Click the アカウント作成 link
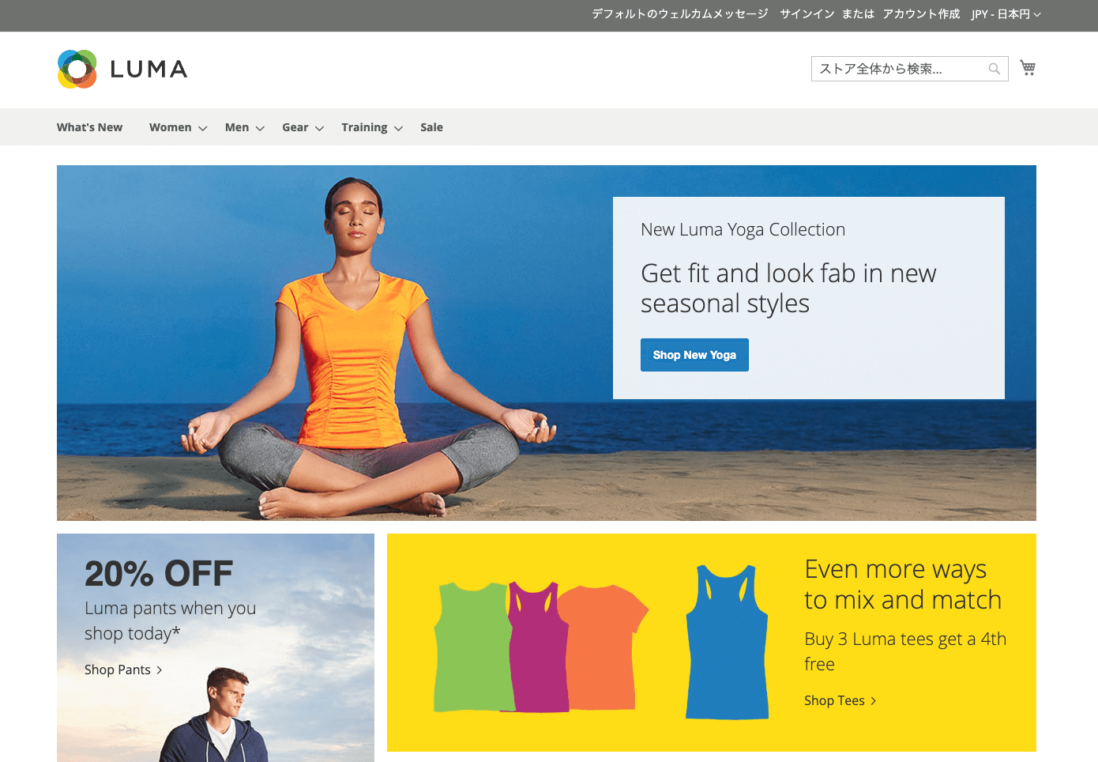 tap(921, 14)
